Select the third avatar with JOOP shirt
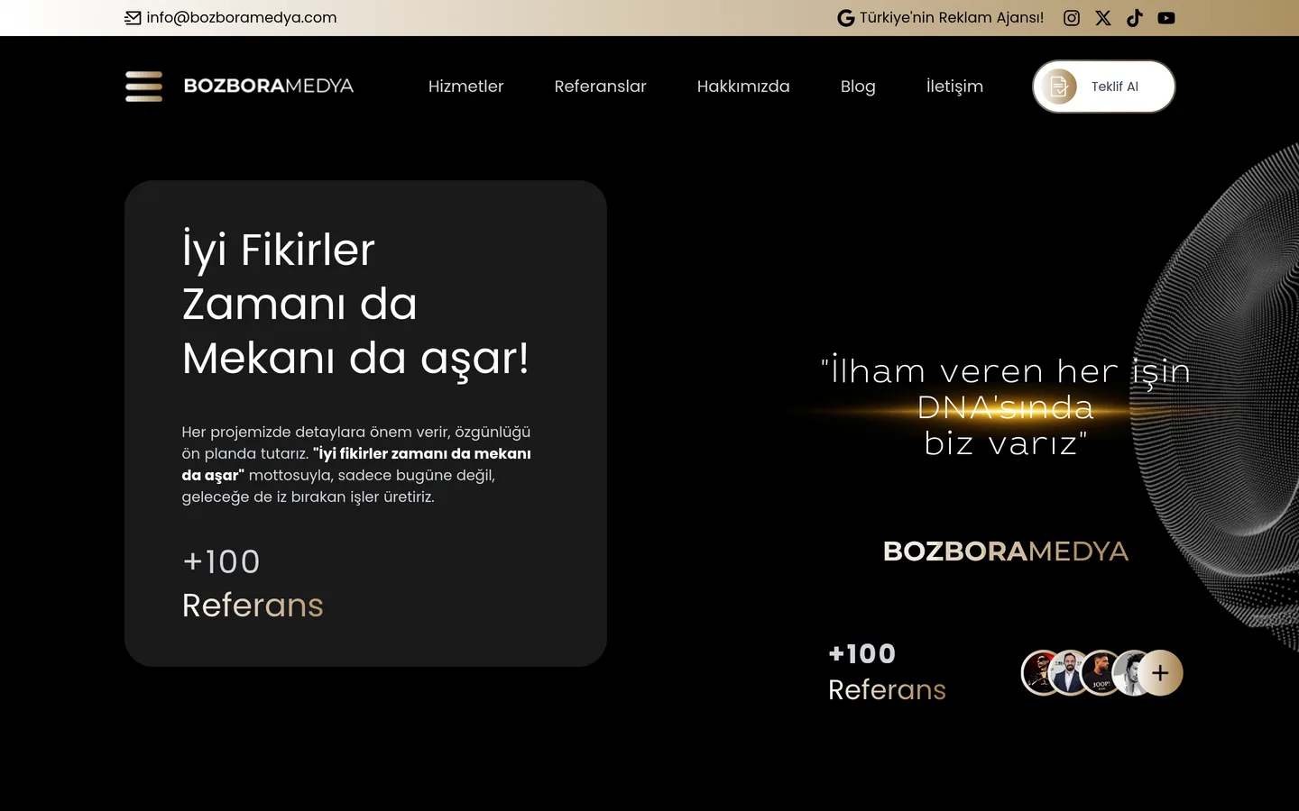Viewport: 1299px width, 811px height. point(1101,673)
